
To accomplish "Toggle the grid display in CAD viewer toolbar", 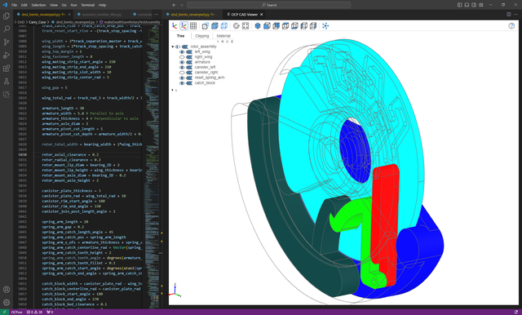I will 193,26.
